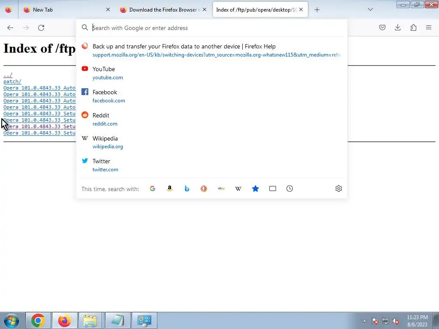Search this time with Amazon
This screenshot has height=329, width=439.
click(170, 188)
